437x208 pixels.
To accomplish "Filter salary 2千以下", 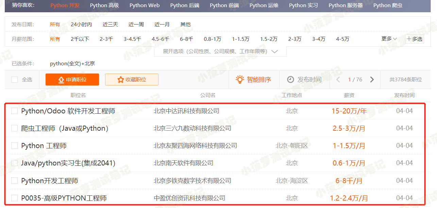I will tap(80, 39).
